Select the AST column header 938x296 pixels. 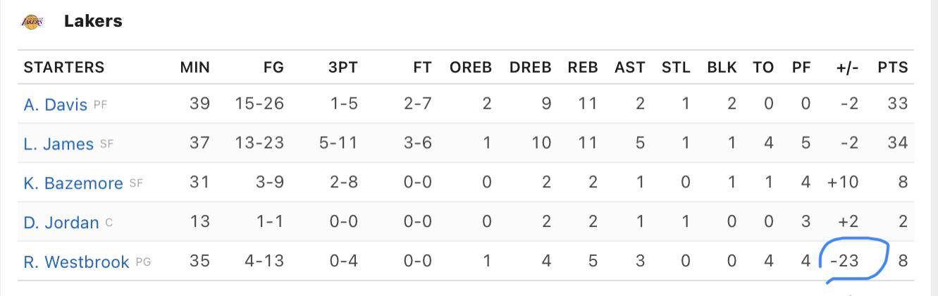click(629, 68)
